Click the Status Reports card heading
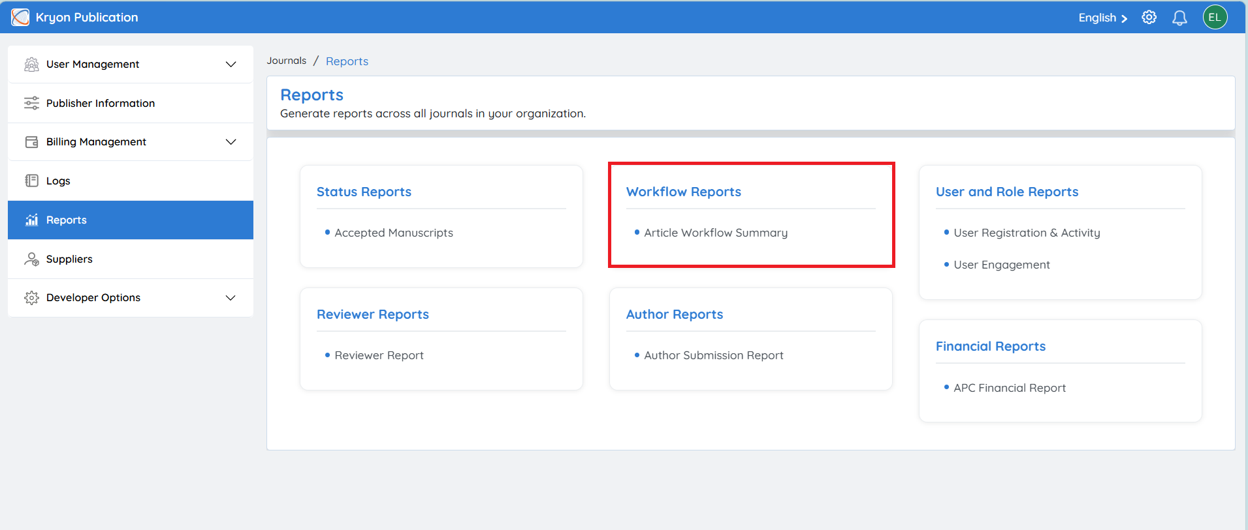 tap(364, 192)
